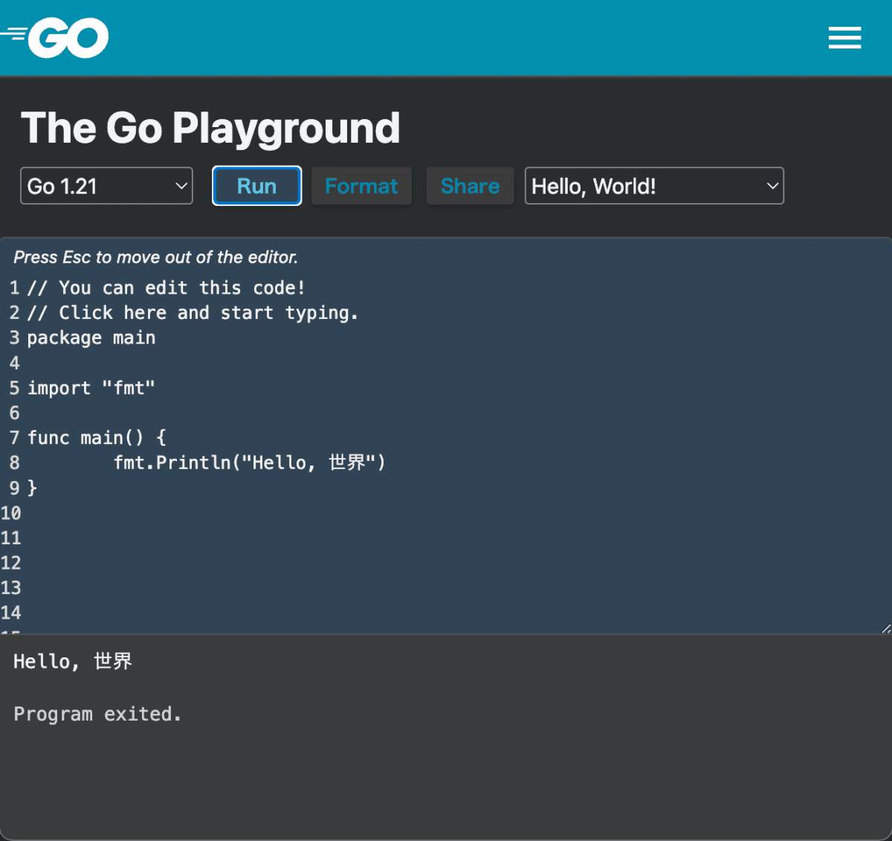Click the textarea resize handle in editor corner
This screenshot has height=841, width=892.
[885, 628]
